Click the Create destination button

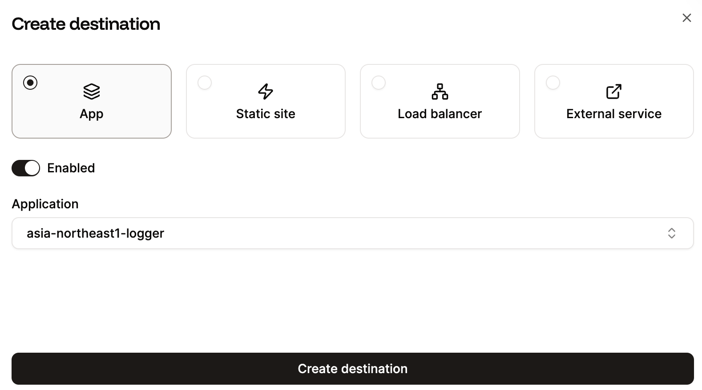coord(353,368)
